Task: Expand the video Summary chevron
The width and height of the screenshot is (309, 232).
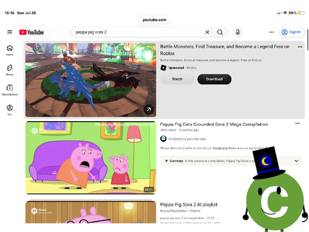Action: point(296,161)
